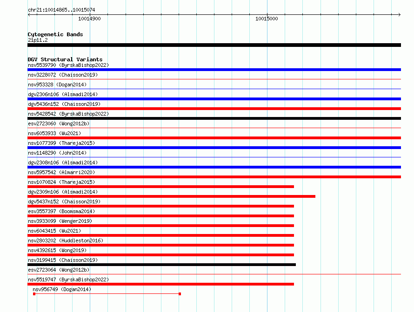The width and height of the screenshot is (414, 312).
Task: Click nsv6053933 (Wu2021) label
Action: 54,133
